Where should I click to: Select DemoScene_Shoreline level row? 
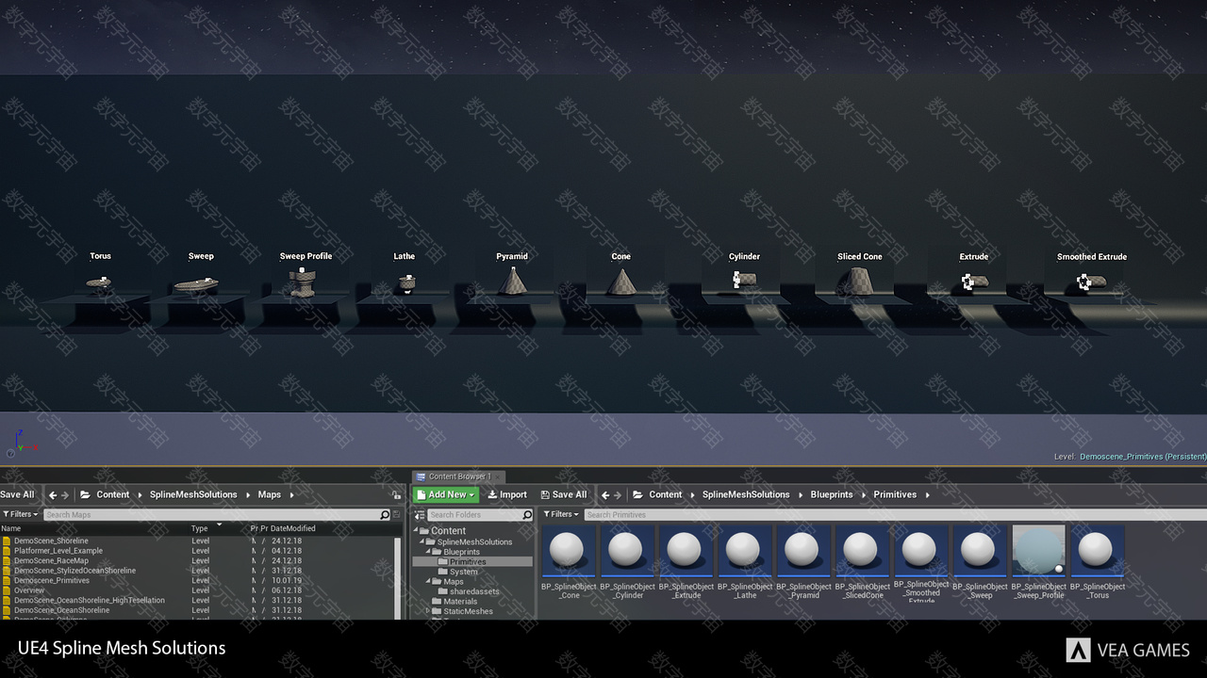[x=196, y=541]
